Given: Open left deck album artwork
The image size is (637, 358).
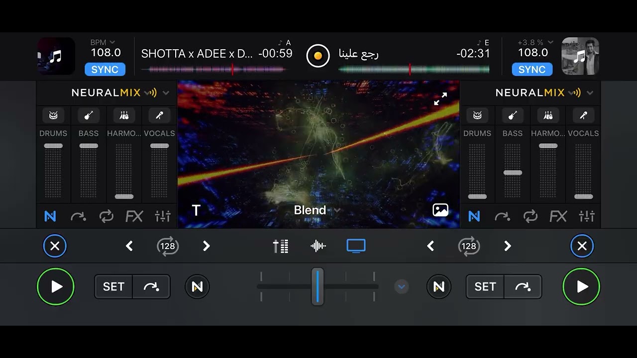Looking at the screenshot, I should point(56,56).
